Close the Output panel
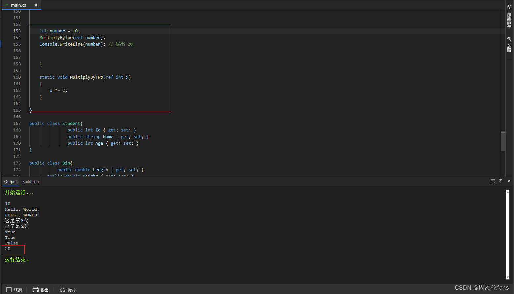The height and width of the screenshot is (294, 514). click(509, 181)
